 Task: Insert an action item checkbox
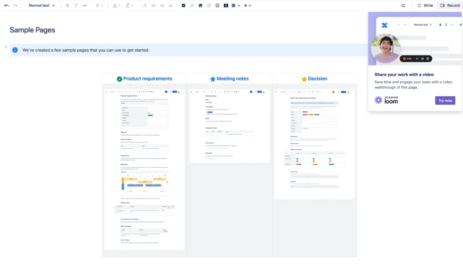click(183, 5)
